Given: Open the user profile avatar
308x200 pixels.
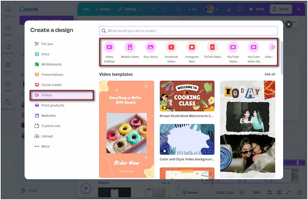Looking at the screenshot, I should pos(210,9).
